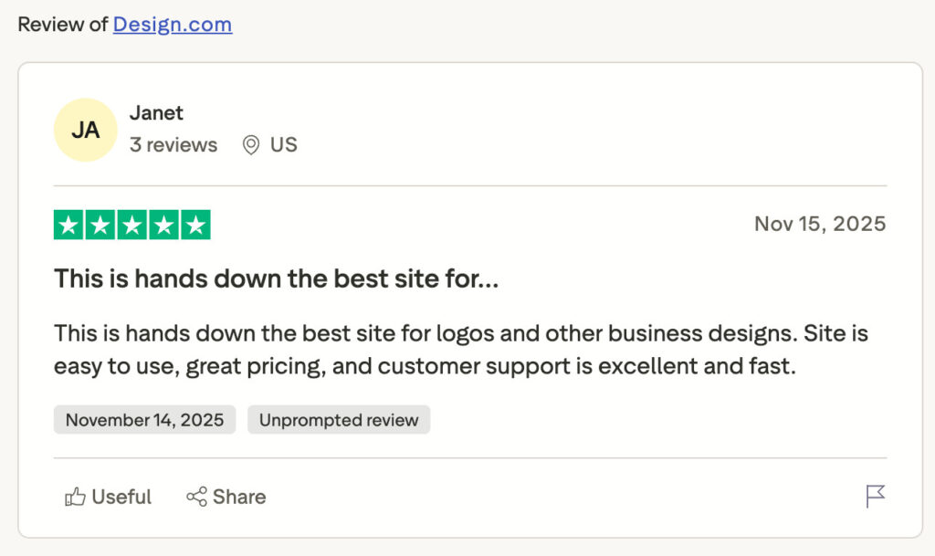Screen dimensions: 935x556
Task: Click the review body text paragraph
Action: [x=457, y=350]
